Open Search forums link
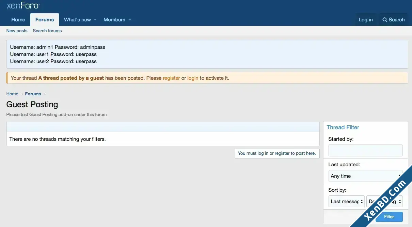Viewport: 412px width, 227px height. [47, 31]
